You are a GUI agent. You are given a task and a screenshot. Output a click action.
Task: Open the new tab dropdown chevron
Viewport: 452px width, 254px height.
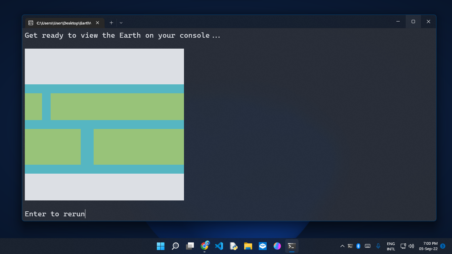coord(121,22)
